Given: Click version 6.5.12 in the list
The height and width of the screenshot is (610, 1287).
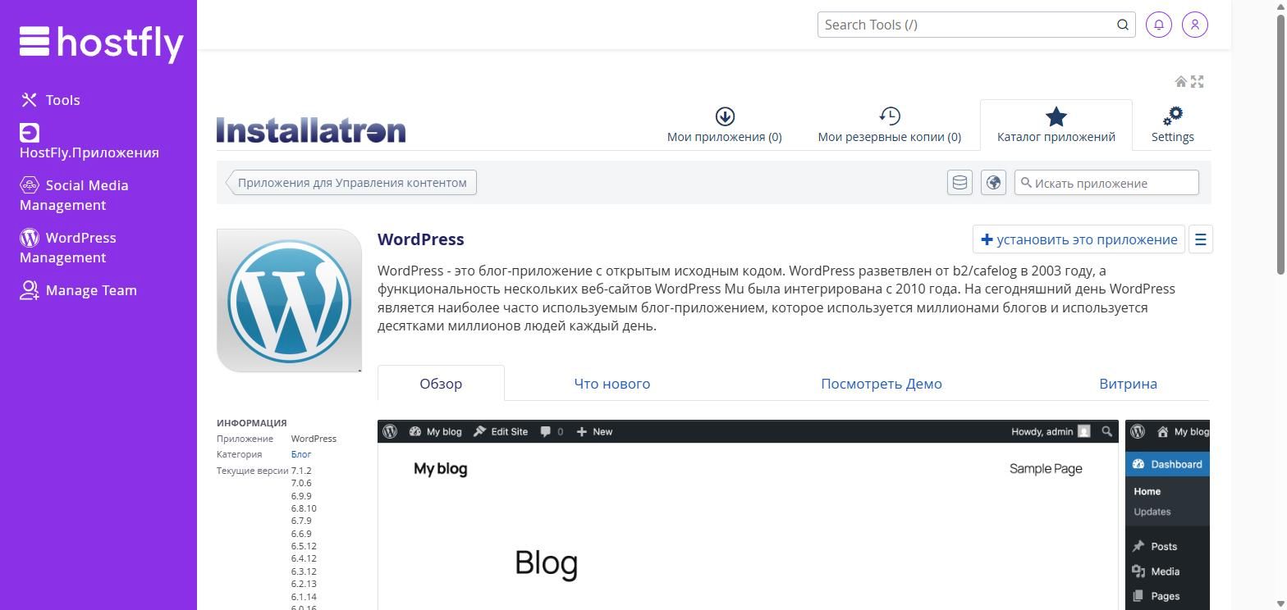Looking at the screenshot, I should tap(304, 546).
